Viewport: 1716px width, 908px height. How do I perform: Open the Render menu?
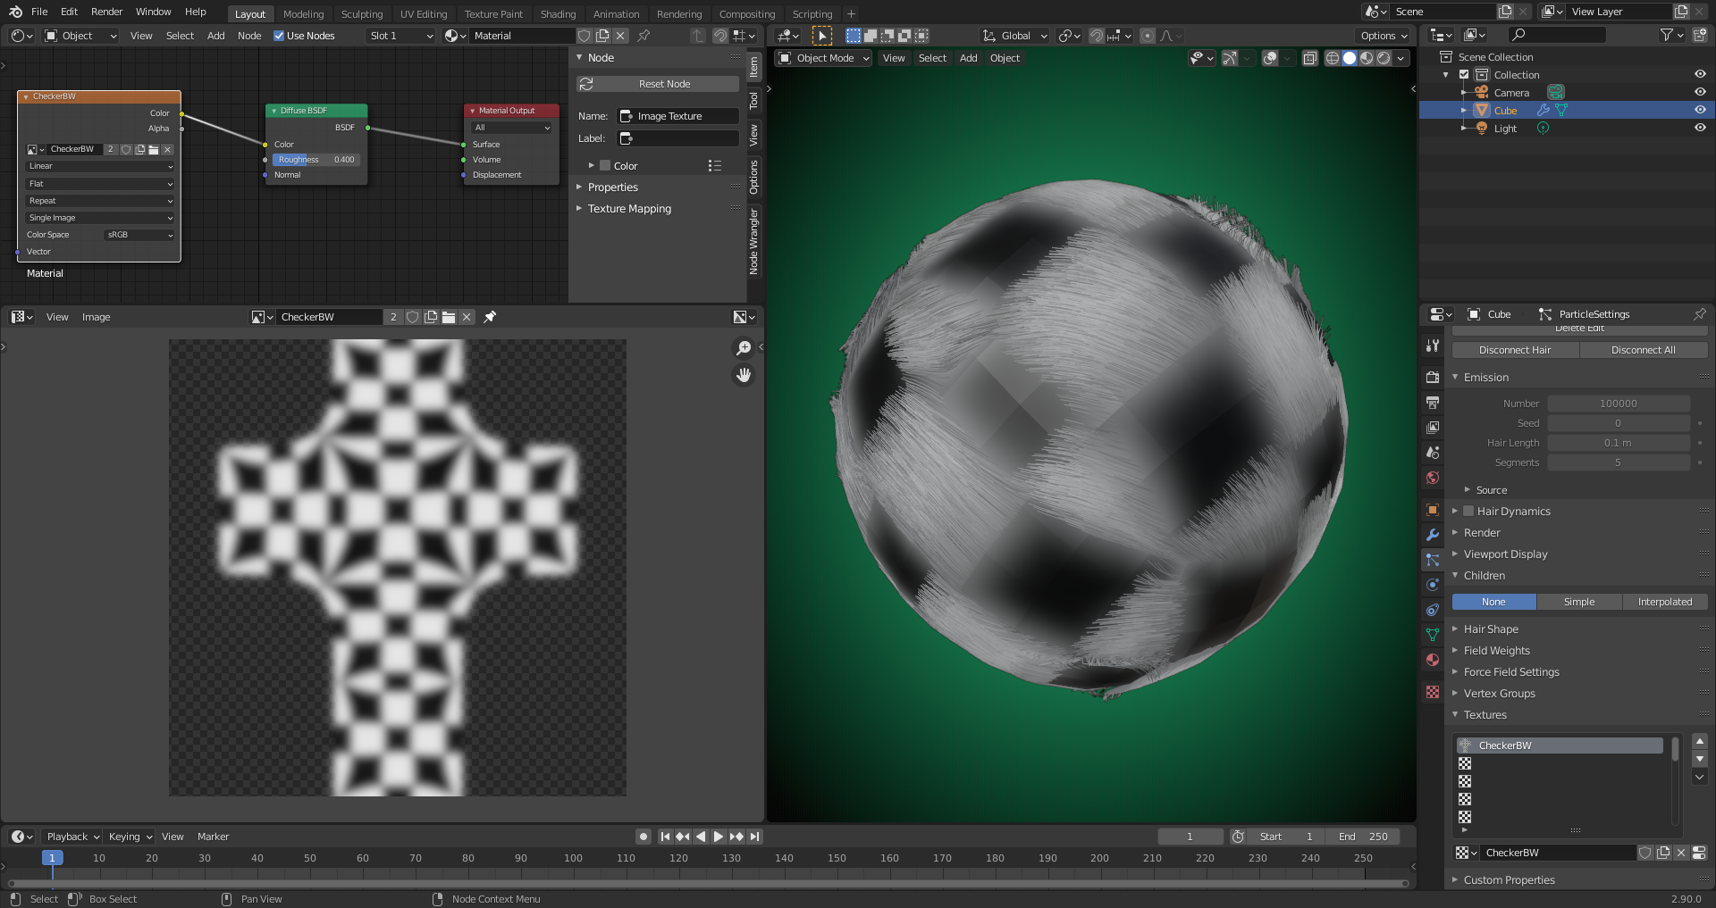tap(106, 12)
